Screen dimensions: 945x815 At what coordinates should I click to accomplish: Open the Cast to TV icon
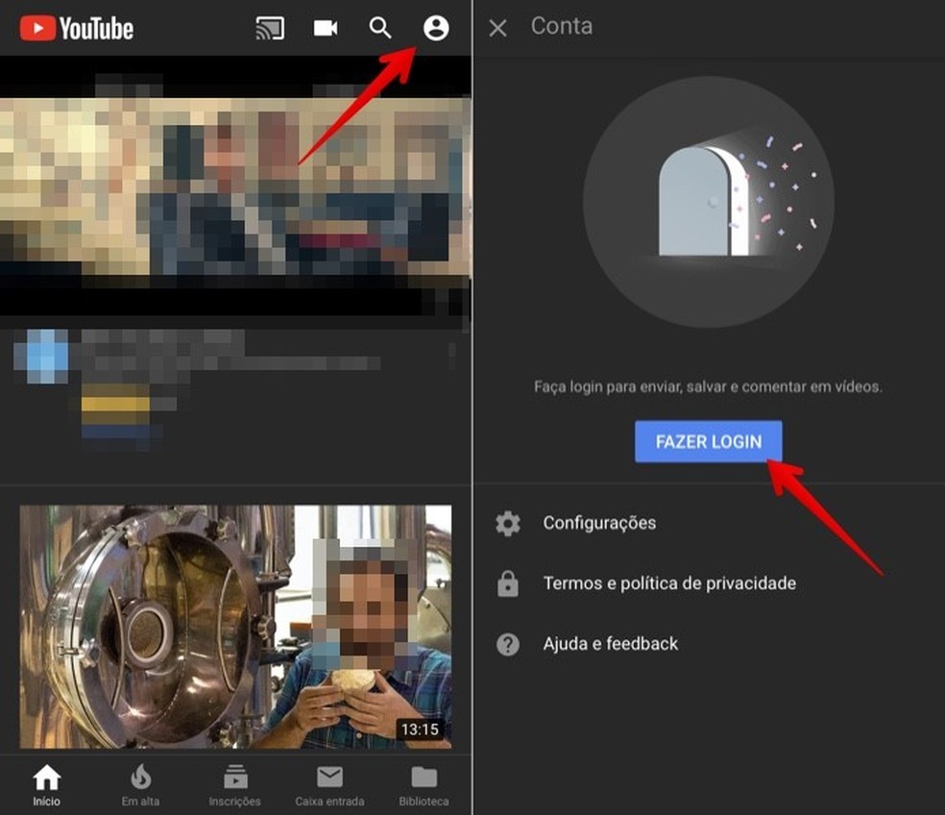269,28
